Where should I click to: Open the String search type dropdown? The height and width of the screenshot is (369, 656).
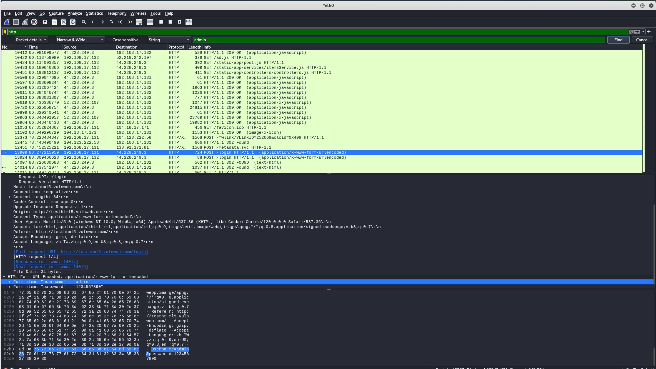click(169, 40)
